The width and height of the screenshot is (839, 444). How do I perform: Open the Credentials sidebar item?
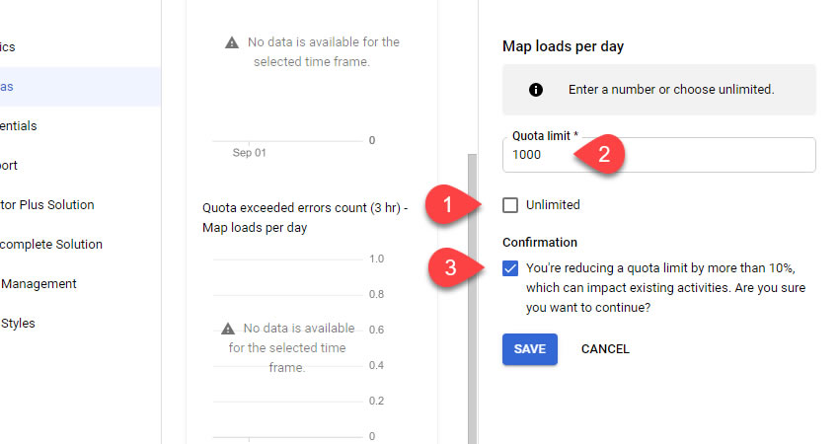30,126
